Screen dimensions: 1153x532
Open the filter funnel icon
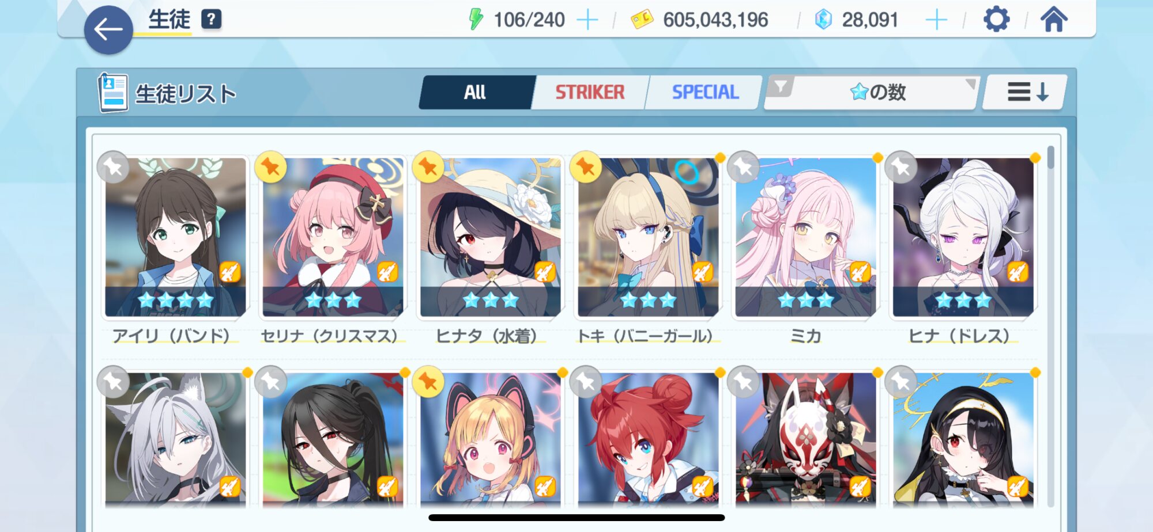coord(781,87)
